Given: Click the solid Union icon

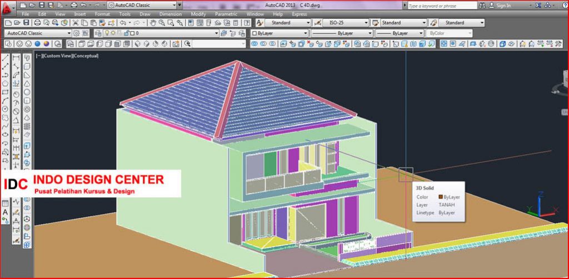Looking at the screenshot, I should coord(254,44).
